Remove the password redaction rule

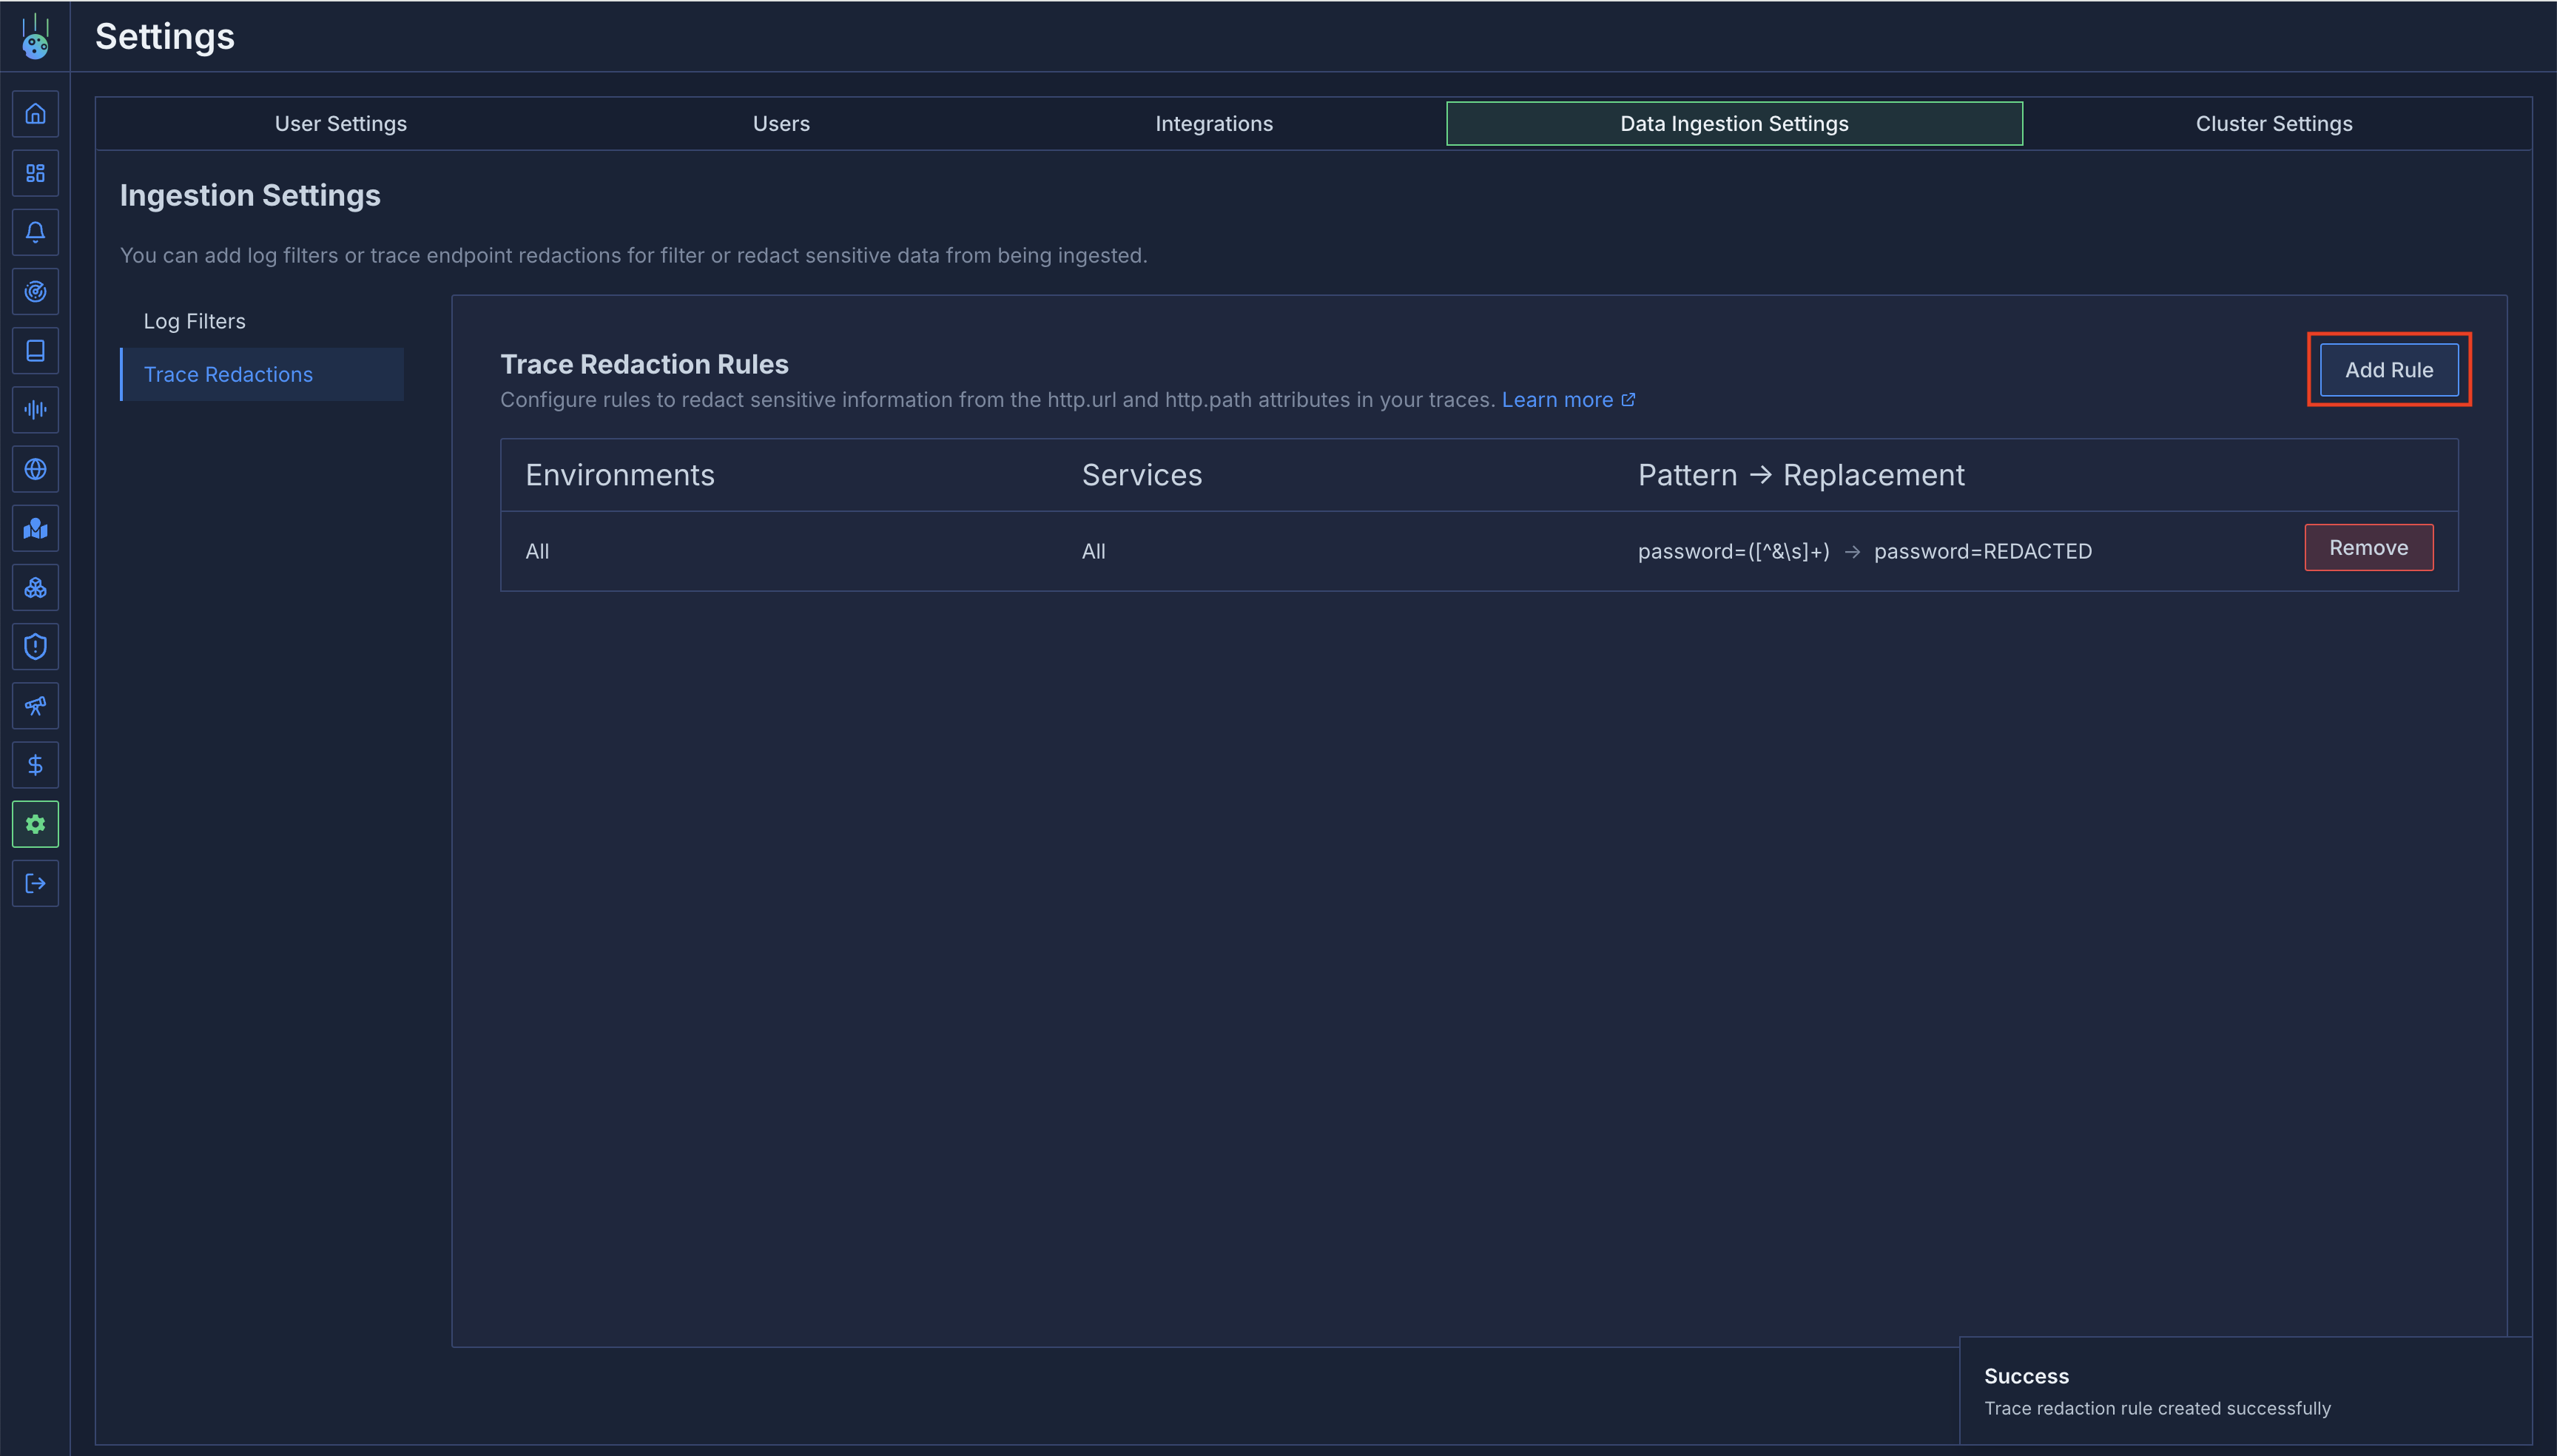[2367, 548]
